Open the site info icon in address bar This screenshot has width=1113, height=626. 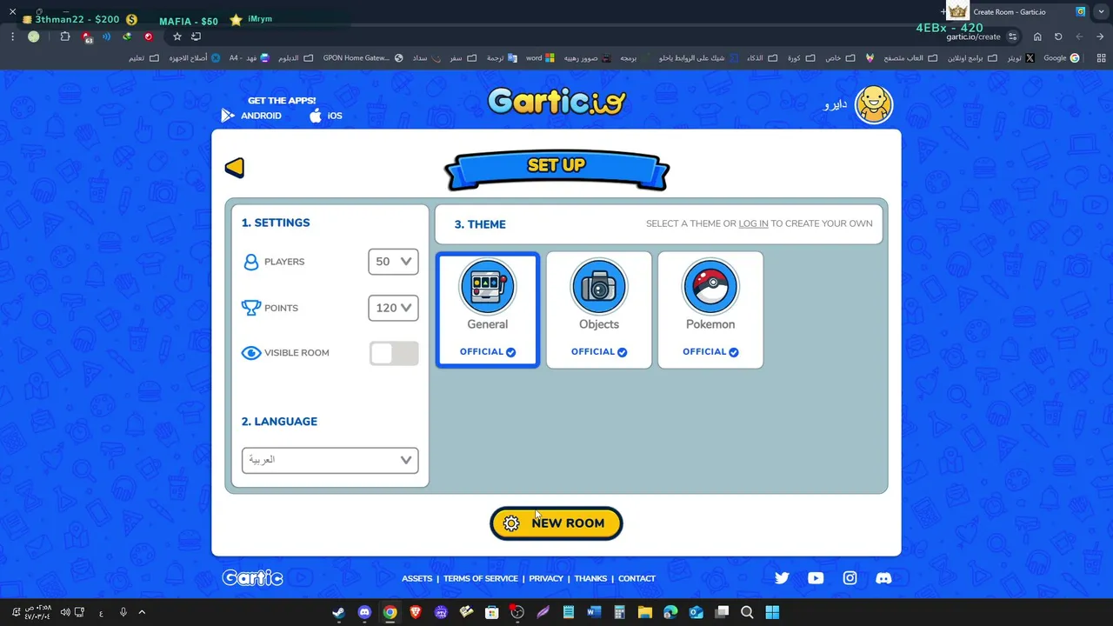click(1012, 37)
